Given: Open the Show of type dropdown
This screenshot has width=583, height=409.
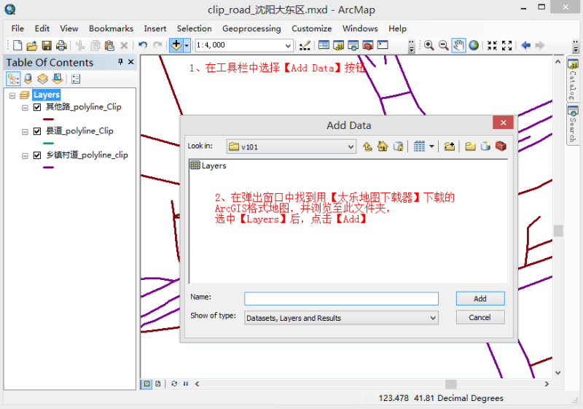Looking at the screenshot, I should [x=433, y=319].
